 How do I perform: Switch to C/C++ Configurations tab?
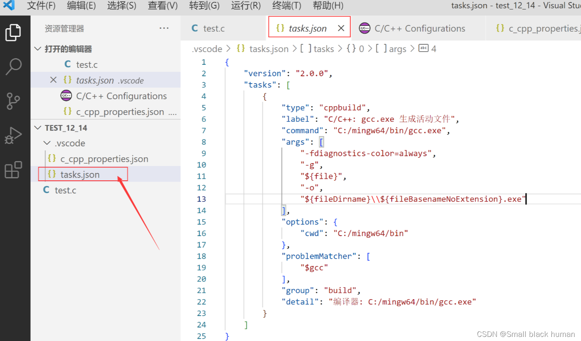pyautogui.click(x=419, y=28)
